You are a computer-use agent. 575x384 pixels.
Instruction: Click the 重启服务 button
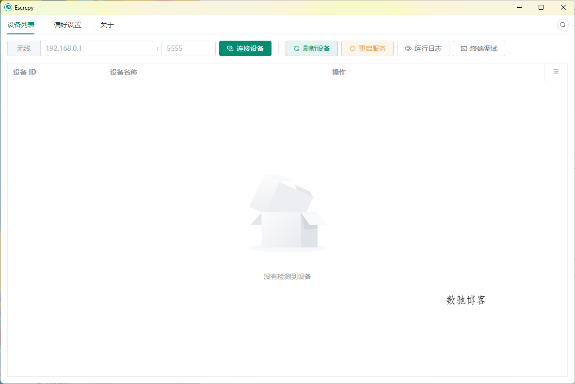coord(367,48)
